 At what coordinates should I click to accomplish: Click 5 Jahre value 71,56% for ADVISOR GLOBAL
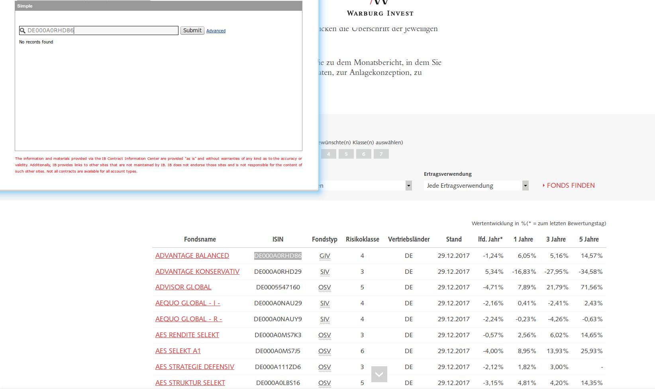592,287
